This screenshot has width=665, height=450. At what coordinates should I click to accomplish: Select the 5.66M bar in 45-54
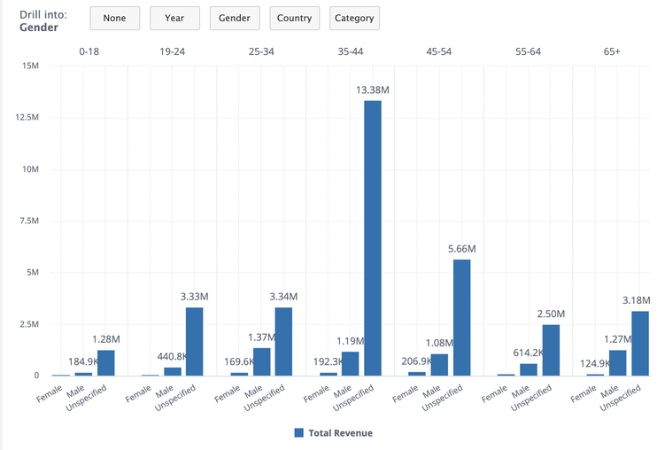pyautogui.click(x=461, y=317)
